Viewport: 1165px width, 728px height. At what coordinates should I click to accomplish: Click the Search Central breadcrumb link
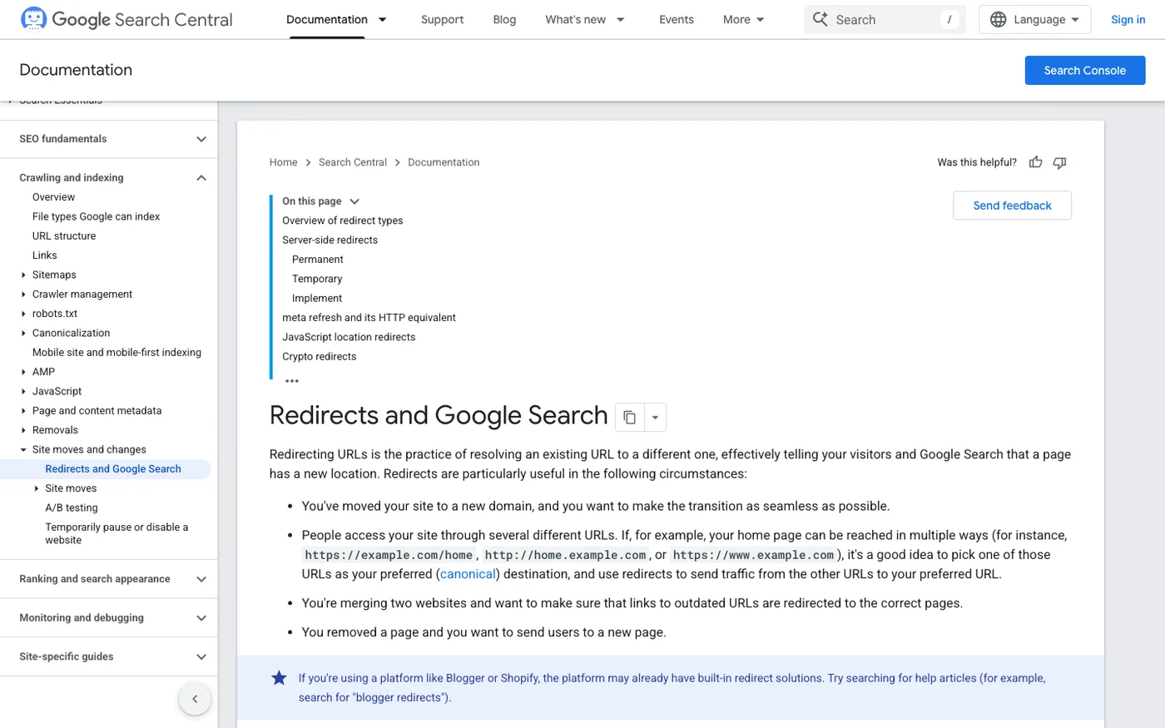[353, 162]
